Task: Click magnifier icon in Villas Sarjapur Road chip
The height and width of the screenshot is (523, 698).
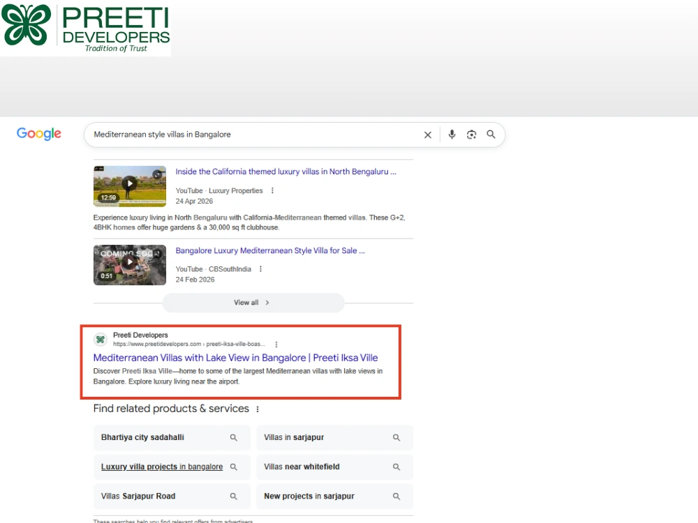Action: coord(234,497)
